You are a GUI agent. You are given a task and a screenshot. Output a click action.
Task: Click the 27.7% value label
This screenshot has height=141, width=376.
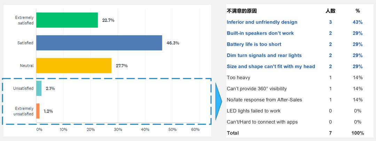coord(122,66)
